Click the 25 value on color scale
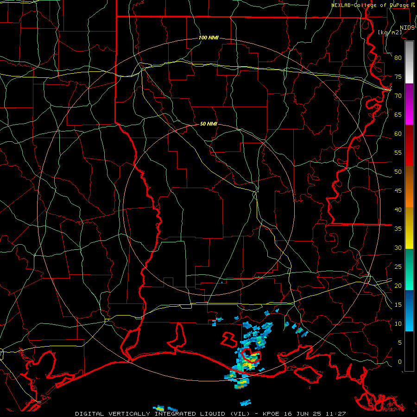The height and width of the screenshot is (417, 417). point(398,267)
